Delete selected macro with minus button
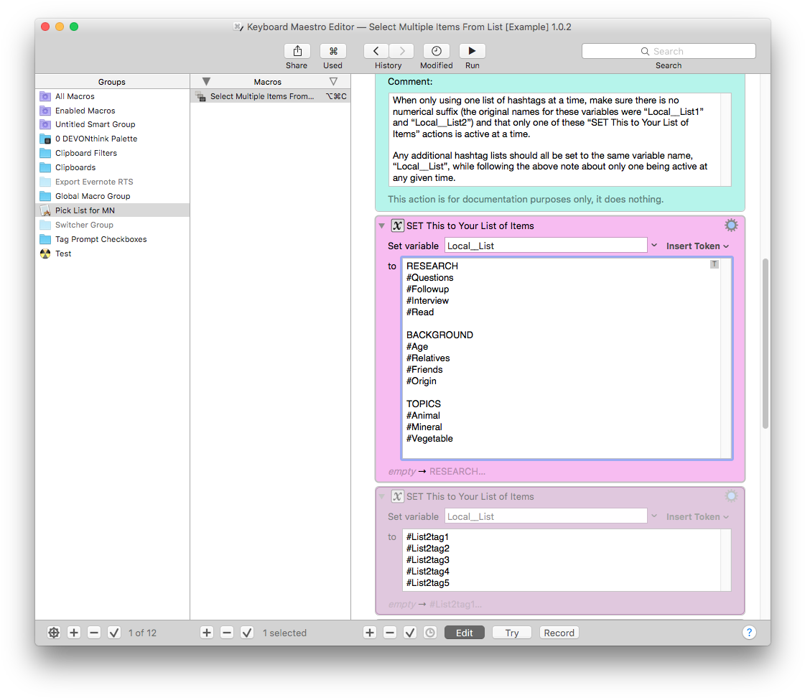Viewport: 805px width, 698px height. 227,633
